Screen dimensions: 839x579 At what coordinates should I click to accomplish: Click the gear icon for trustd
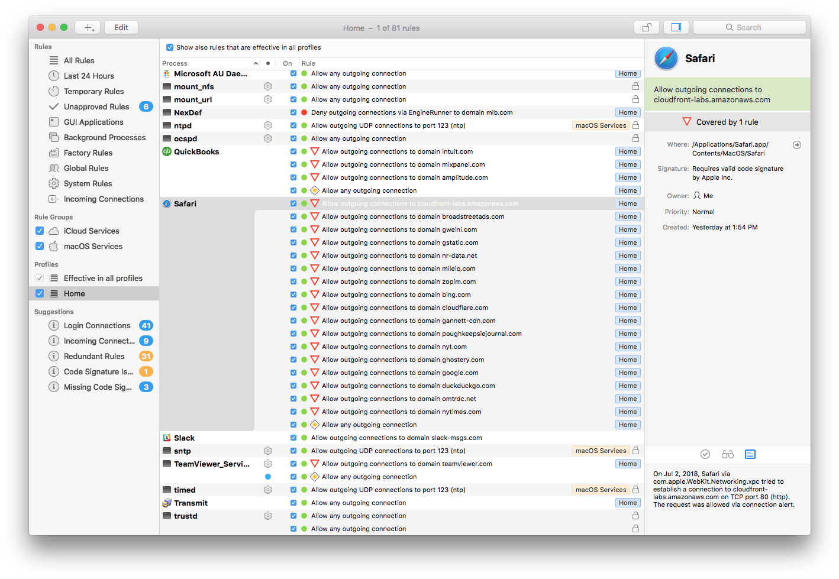pos(268,516)
